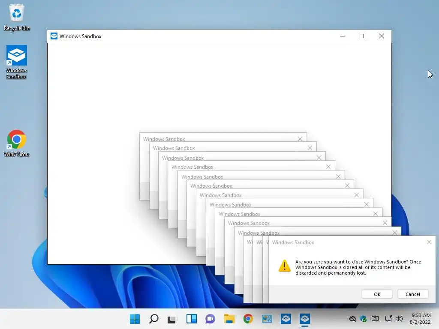Open network settings from the tray

click(x=388, y=319)
